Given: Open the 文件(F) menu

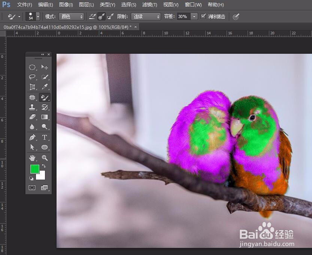Looking at the screenshot, I should pyautogui.click(x=24, y=5).
